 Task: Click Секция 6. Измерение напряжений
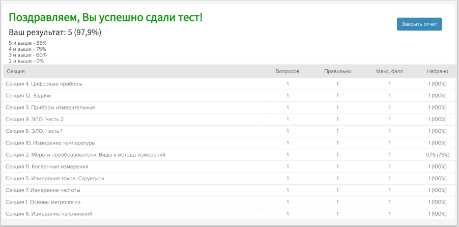[49, 214]
